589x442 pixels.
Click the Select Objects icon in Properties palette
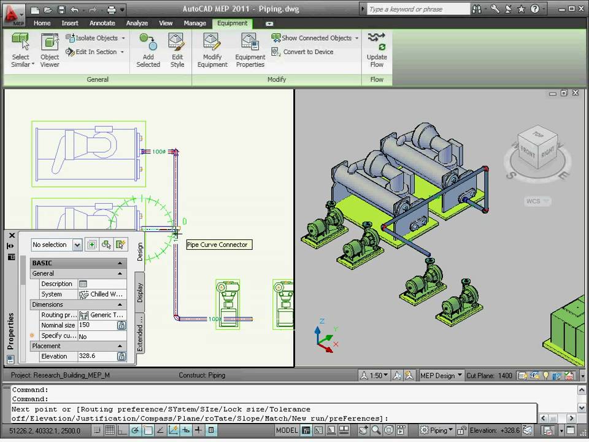click(x=106, y=245)
